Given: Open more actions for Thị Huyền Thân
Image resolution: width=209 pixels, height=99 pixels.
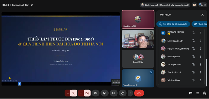Looking at the screenshot, I should pyautogui.click(x=200, y=64).
